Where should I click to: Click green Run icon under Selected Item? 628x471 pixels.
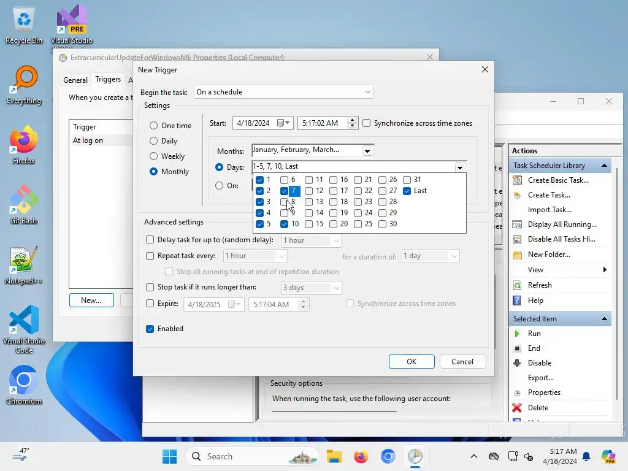(517, 334)
